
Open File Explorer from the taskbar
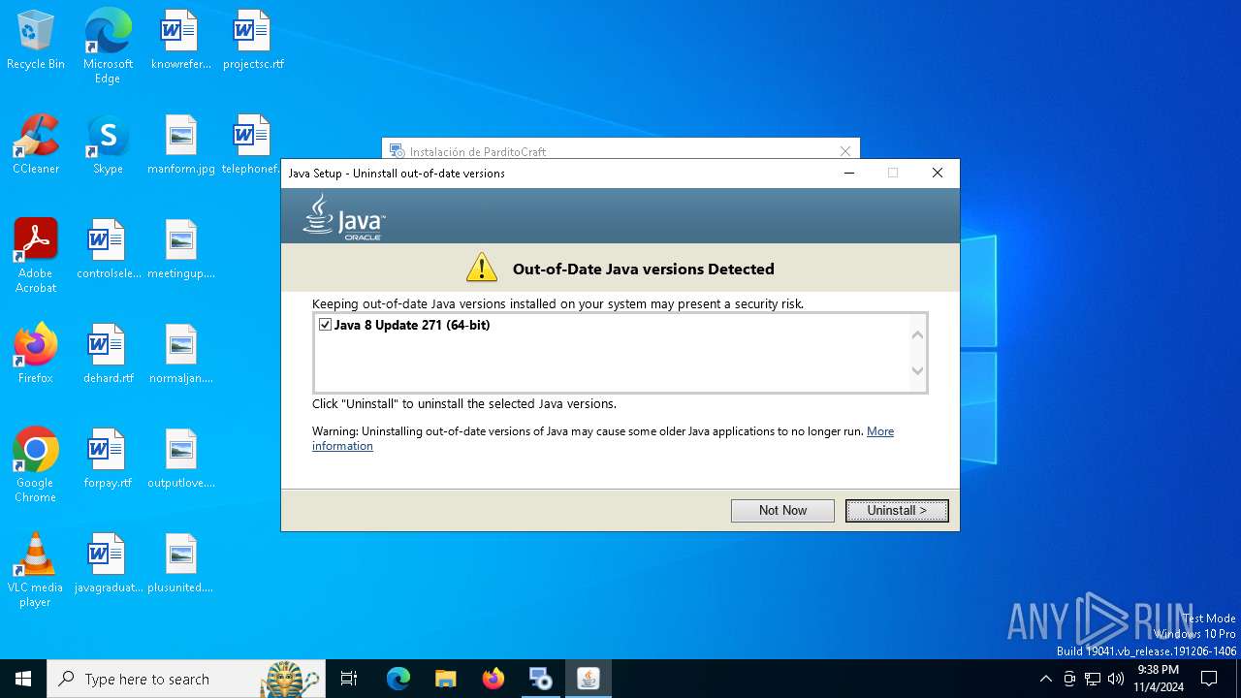click(x=445, y=679)
